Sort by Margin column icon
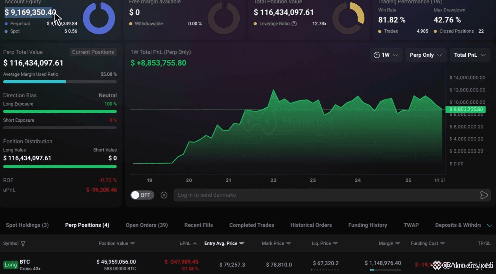496x274 pixels. (398, 244)
